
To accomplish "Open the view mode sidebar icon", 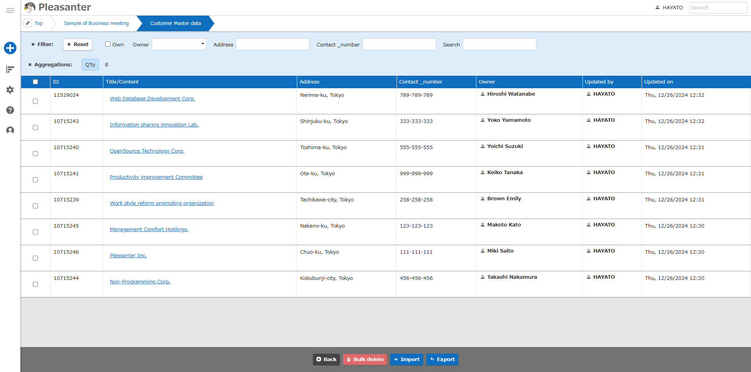I will pyautogui.click(x=10, y=69).
